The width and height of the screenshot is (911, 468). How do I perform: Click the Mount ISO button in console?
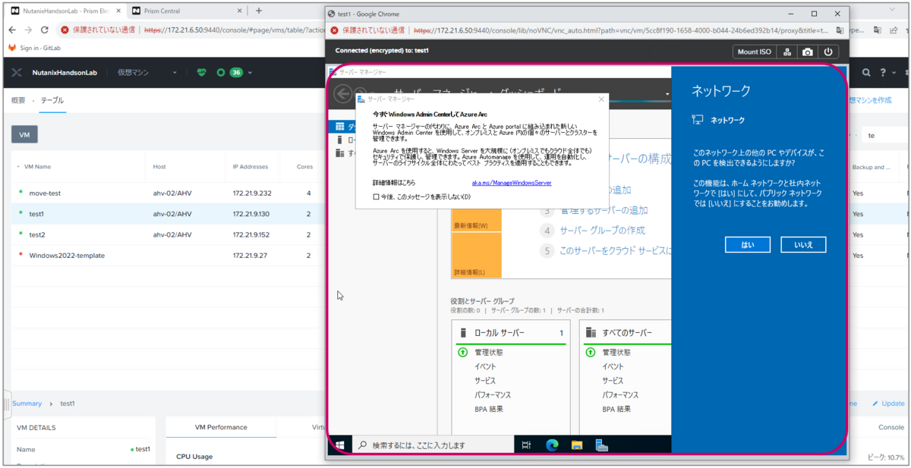755,52
